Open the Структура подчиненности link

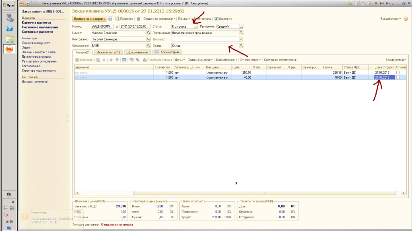[x=39, y=71]
